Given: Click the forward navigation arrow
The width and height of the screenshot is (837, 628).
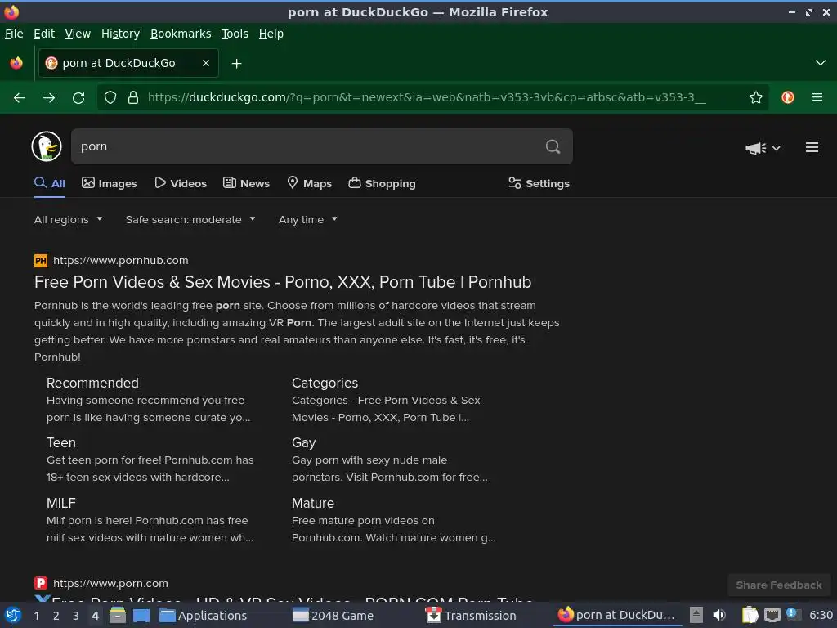Looking at the screenshot, I should coord(49,98).
